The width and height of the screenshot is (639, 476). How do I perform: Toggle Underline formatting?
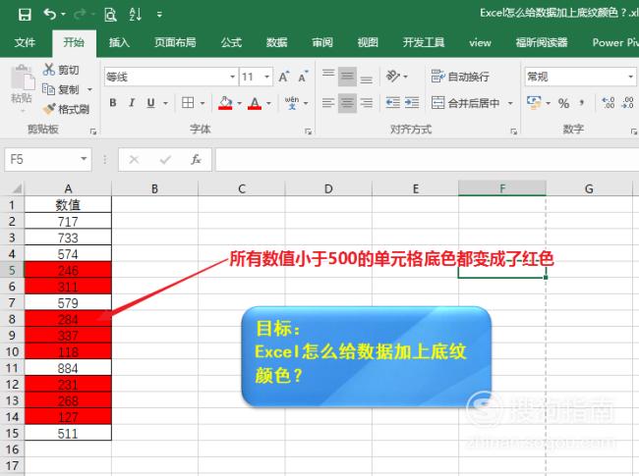click(x=150, y=103)
